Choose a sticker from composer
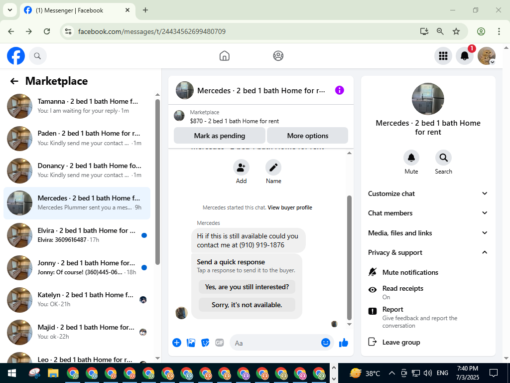The image size is (510, 383). point(205,343)
